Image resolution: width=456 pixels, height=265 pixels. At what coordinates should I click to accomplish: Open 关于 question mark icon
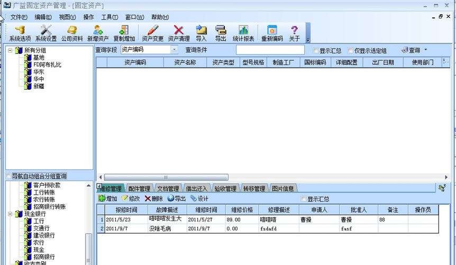(294, 33)
